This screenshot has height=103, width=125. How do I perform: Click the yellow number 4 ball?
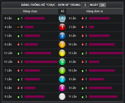point(62,53)
